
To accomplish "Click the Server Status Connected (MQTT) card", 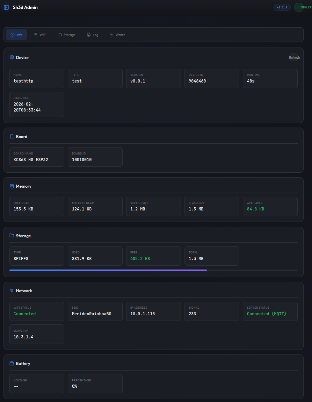I will pyautogui.click(x=270, y=311).
